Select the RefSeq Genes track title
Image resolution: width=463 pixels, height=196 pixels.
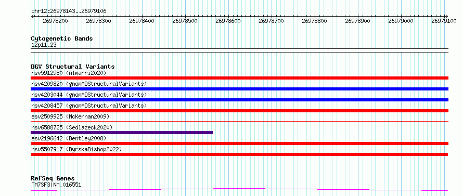coord(53,179)
